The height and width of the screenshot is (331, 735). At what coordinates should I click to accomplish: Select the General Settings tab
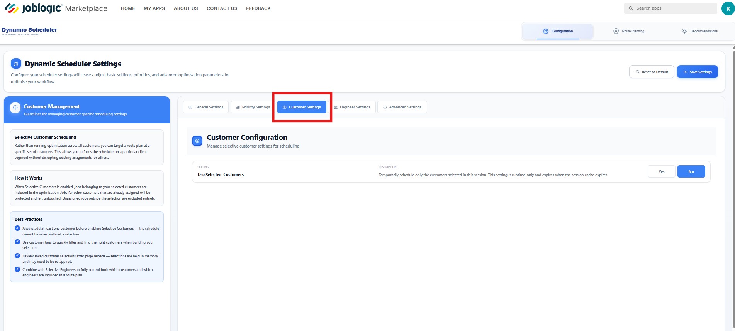206,107
